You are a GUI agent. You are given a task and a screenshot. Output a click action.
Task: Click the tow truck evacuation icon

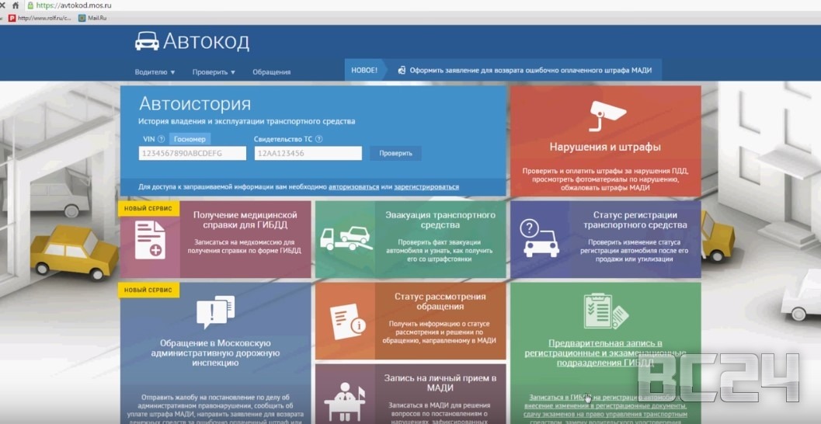tap(344, 239)
